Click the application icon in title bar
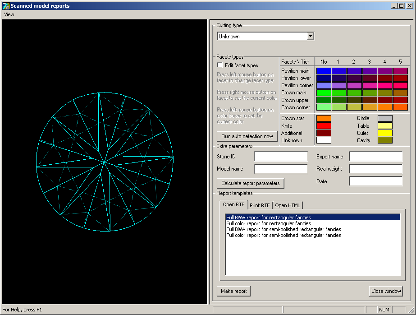 [6, 6]
